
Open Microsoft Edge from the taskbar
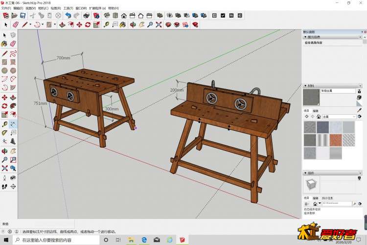pos(144,240)
